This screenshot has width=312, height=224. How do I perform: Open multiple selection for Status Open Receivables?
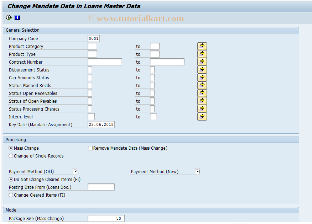pos(202,93)
